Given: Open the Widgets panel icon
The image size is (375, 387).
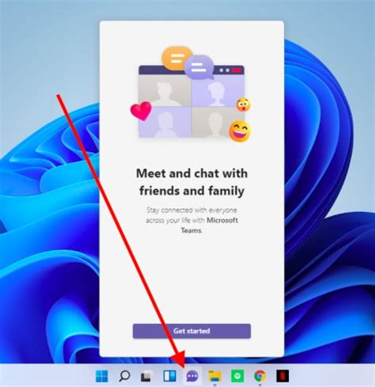Looking at the screenshot, I should click(169, 376).
